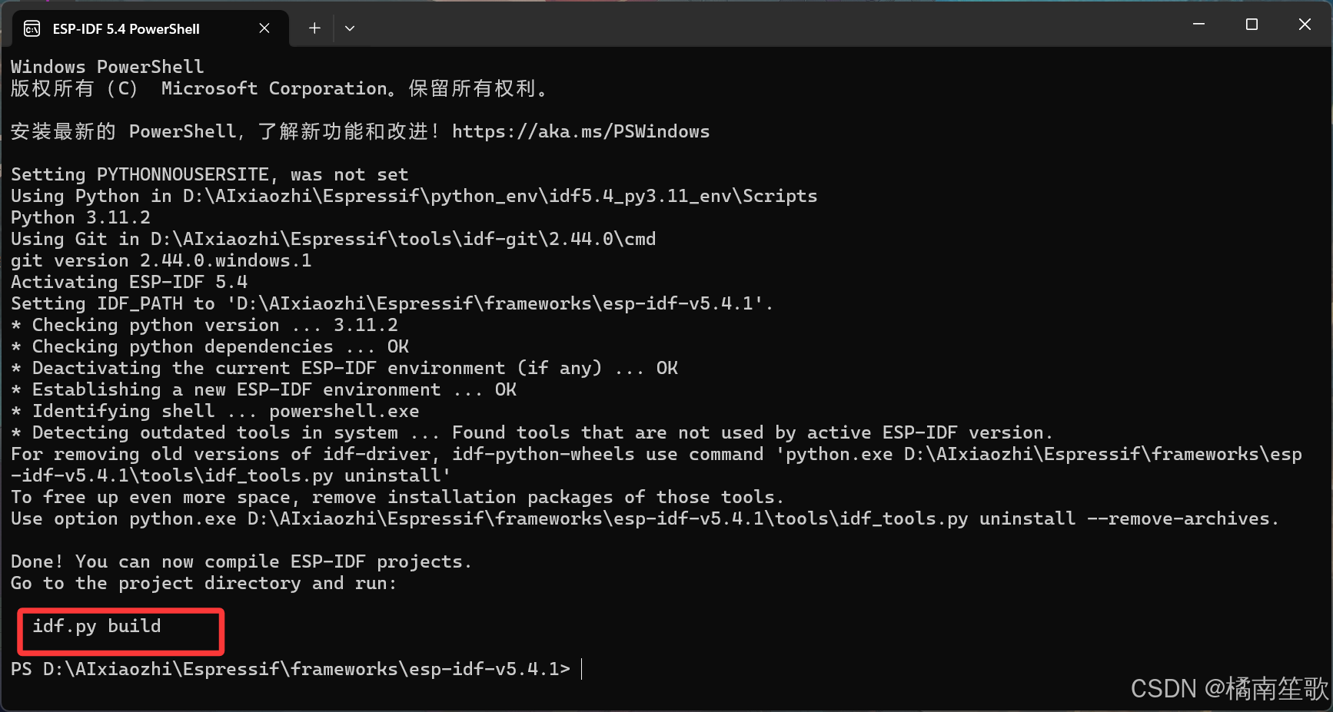Click the 'Windows PowerShell' header text
The width and height of the screenshot is (1333, 712).
pos(108,67)
